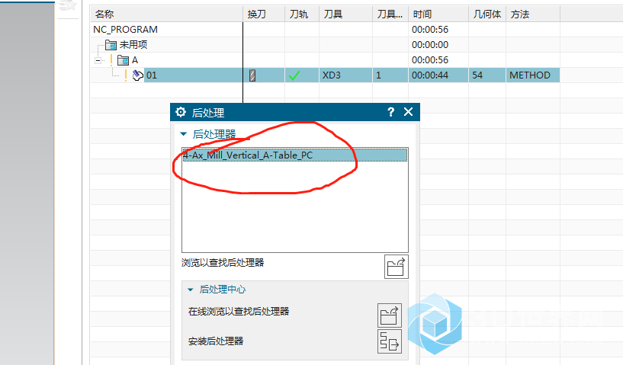The image size is (623, 365).
Task: Click the 换刀 column header
Action: [264, 14]
